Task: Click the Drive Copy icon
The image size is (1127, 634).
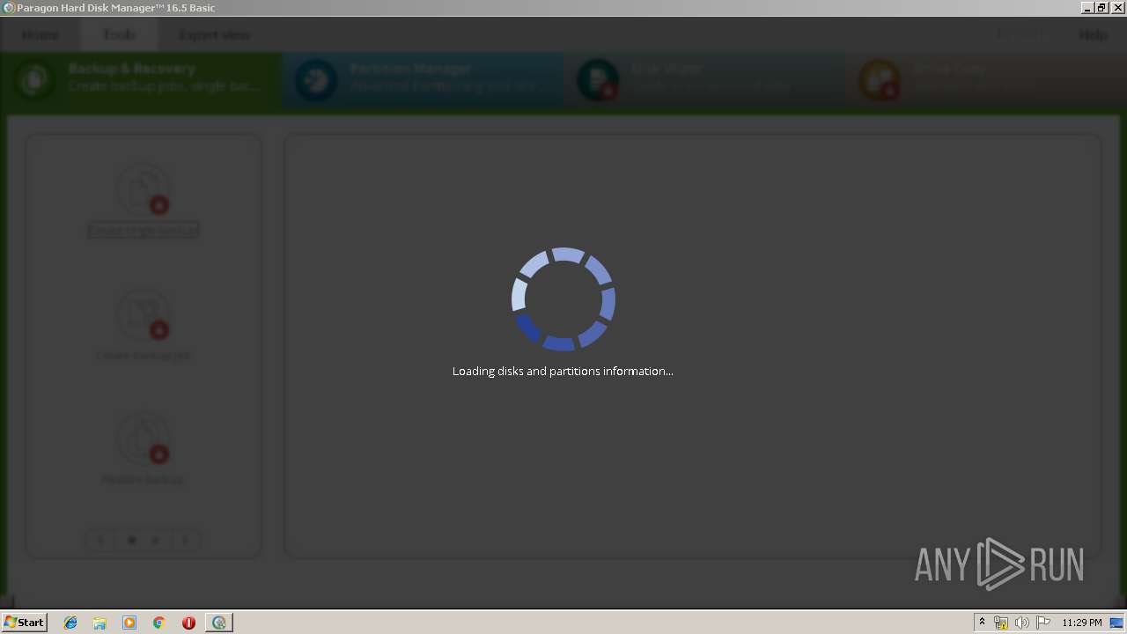Action: point(880,80)
